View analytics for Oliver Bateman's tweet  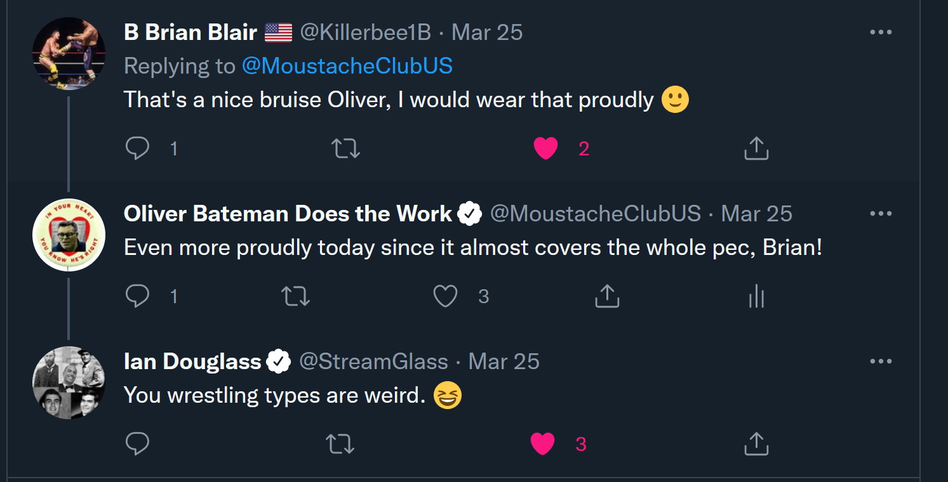coord(756,296)
